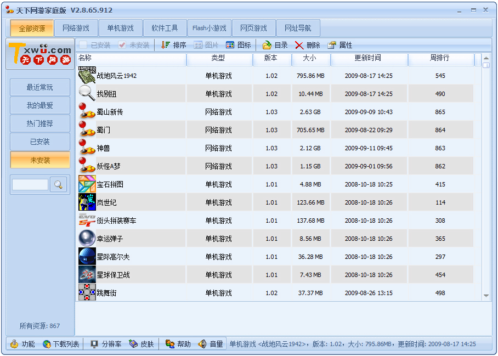Click the magnifier search button in sidebar
The height and width of the screenshot is (356, 498).
(x=58, y=184)
